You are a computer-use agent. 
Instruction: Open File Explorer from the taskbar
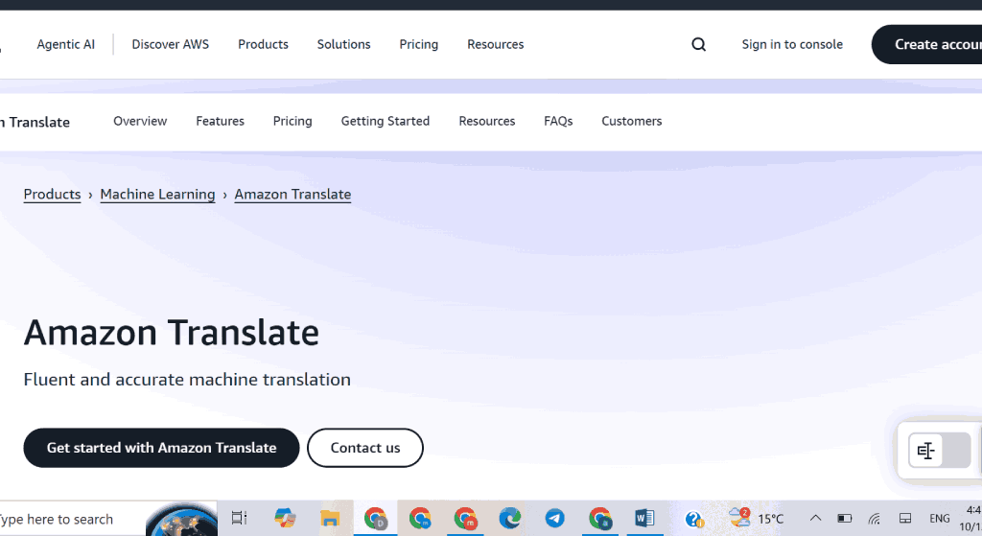[330, 519]
